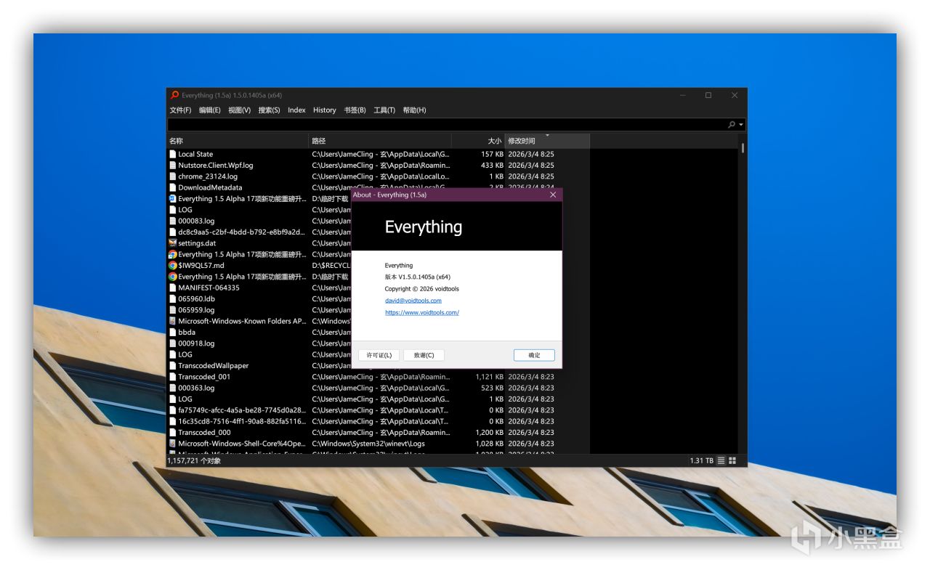Open the 书签(B) bookmarks menu
This screenshot has height=570, width=930.
(355, 110)
